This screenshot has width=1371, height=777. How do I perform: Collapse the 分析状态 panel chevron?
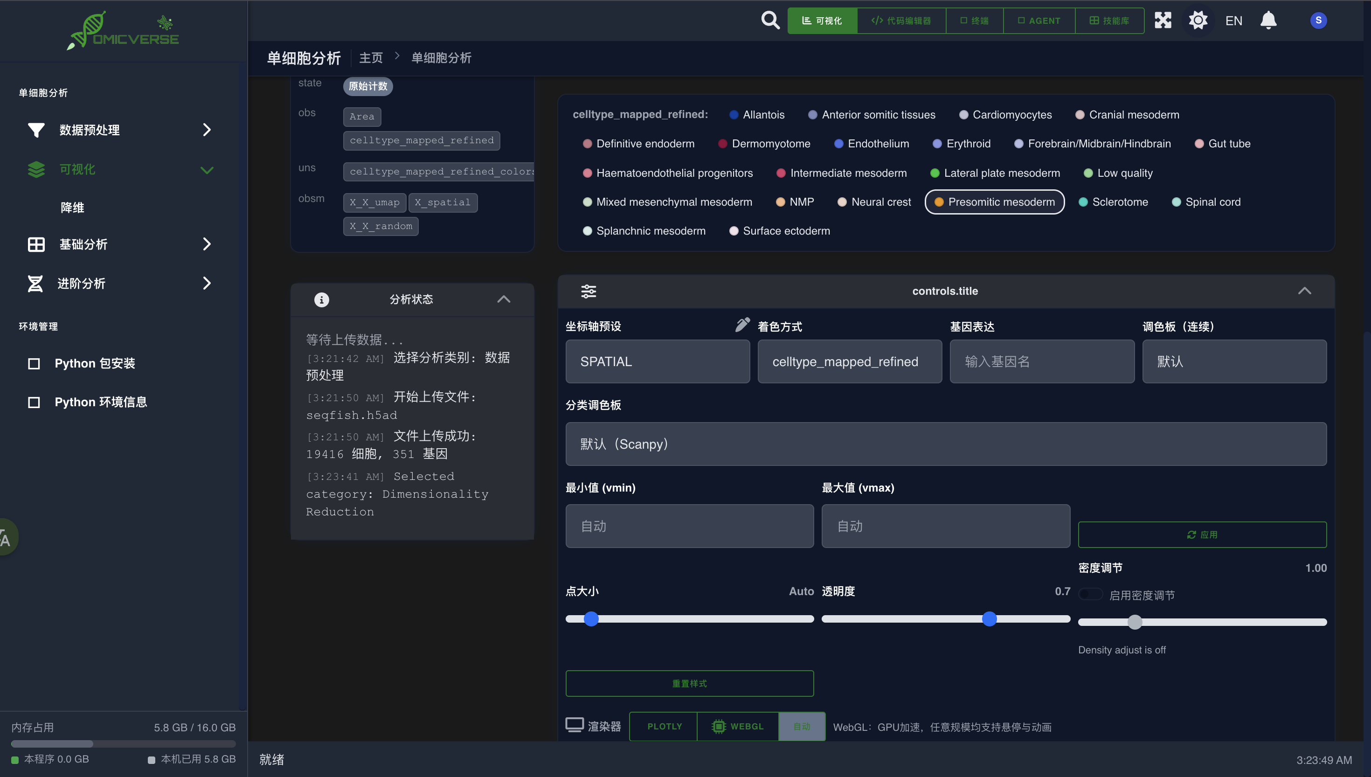tap(503, 299)
